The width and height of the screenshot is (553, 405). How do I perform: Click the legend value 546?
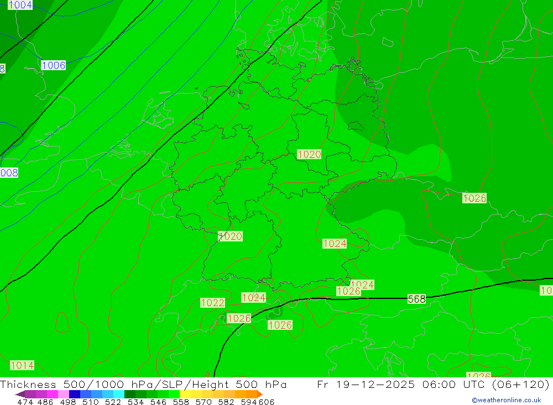158,402
